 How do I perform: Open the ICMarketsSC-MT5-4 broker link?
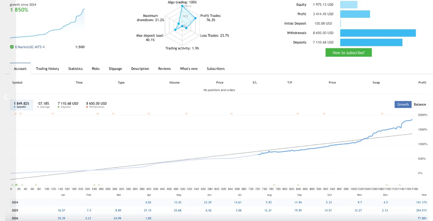point(30,47)
